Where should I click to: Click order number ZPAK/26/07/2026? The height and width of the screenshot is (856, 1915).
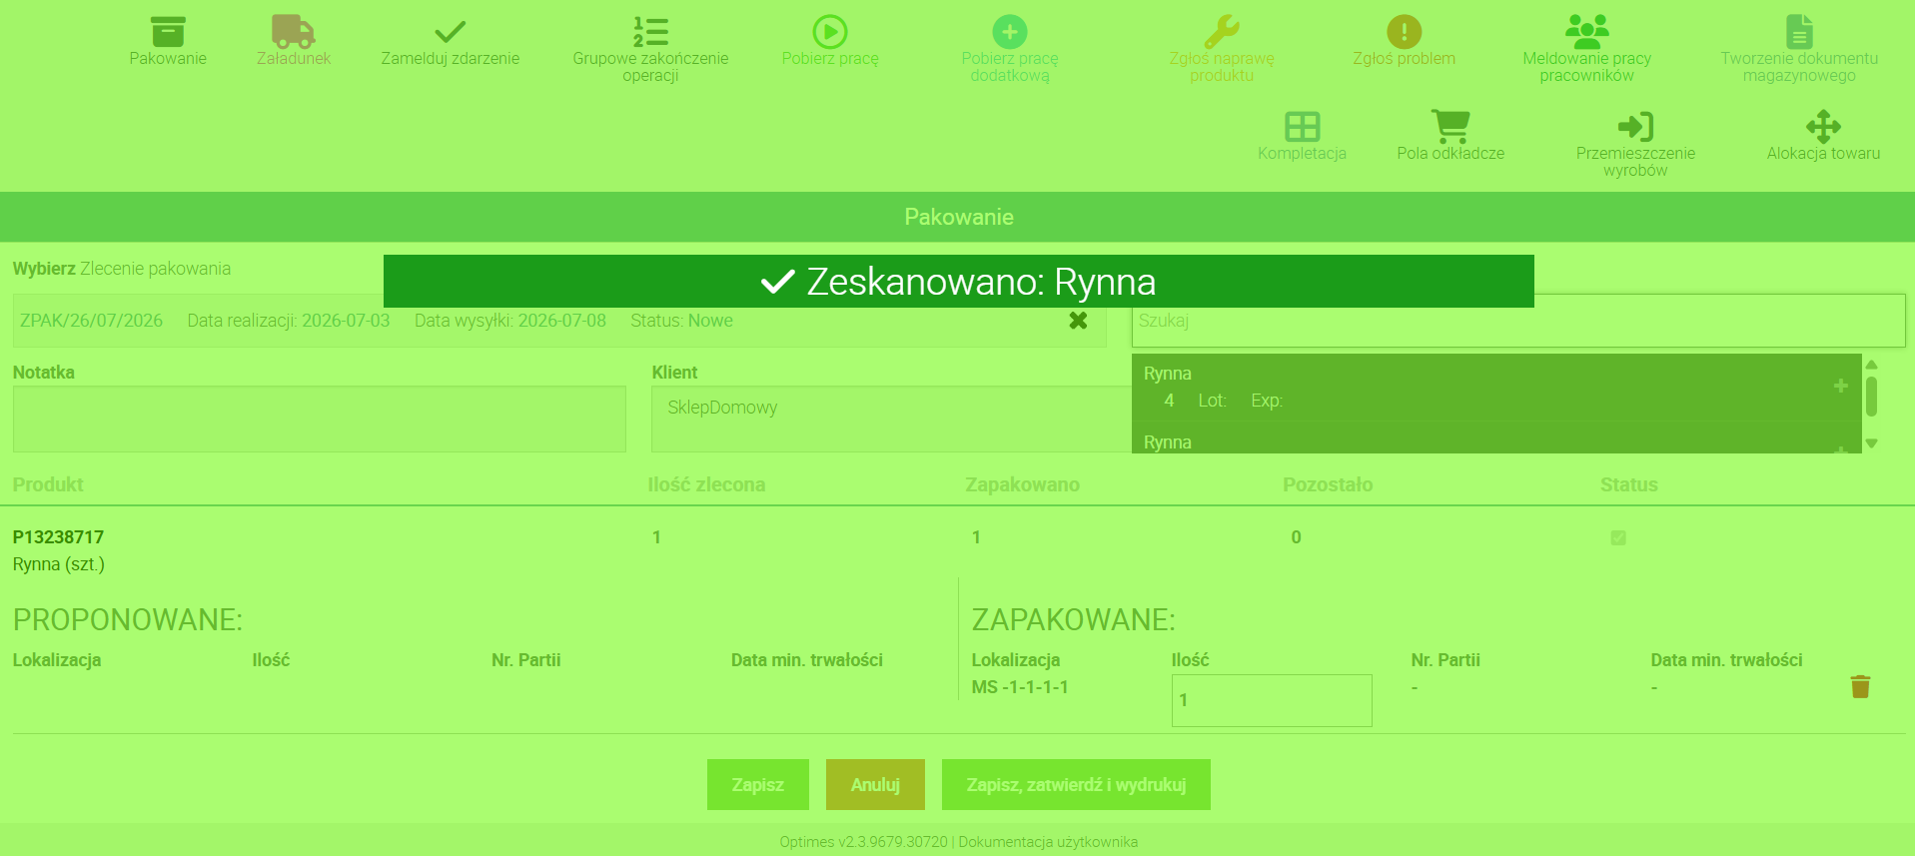pos(91,321)
